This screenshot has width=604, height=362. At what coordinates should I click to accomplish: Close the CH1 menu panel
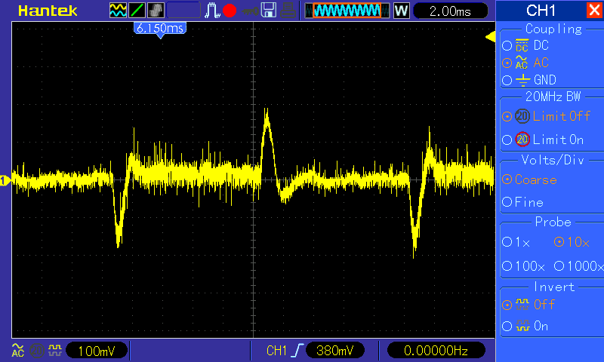(594, 10)
